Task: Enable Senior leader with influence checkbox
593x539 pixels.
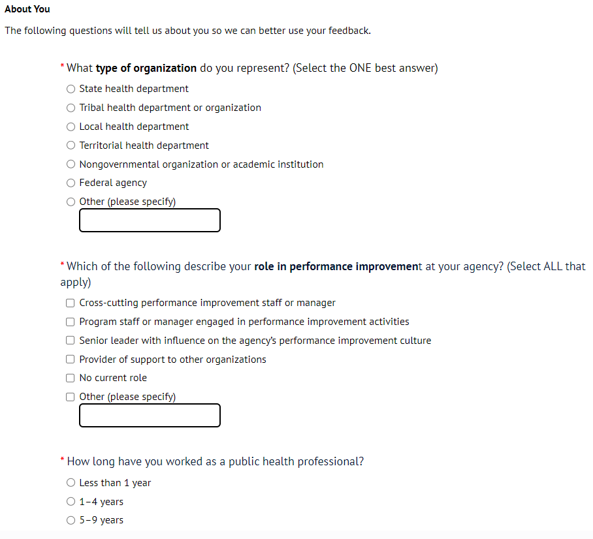Action: click(x=71, y=341)
